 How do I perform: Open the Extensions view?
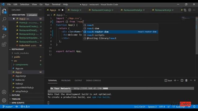tap(4, 44)
